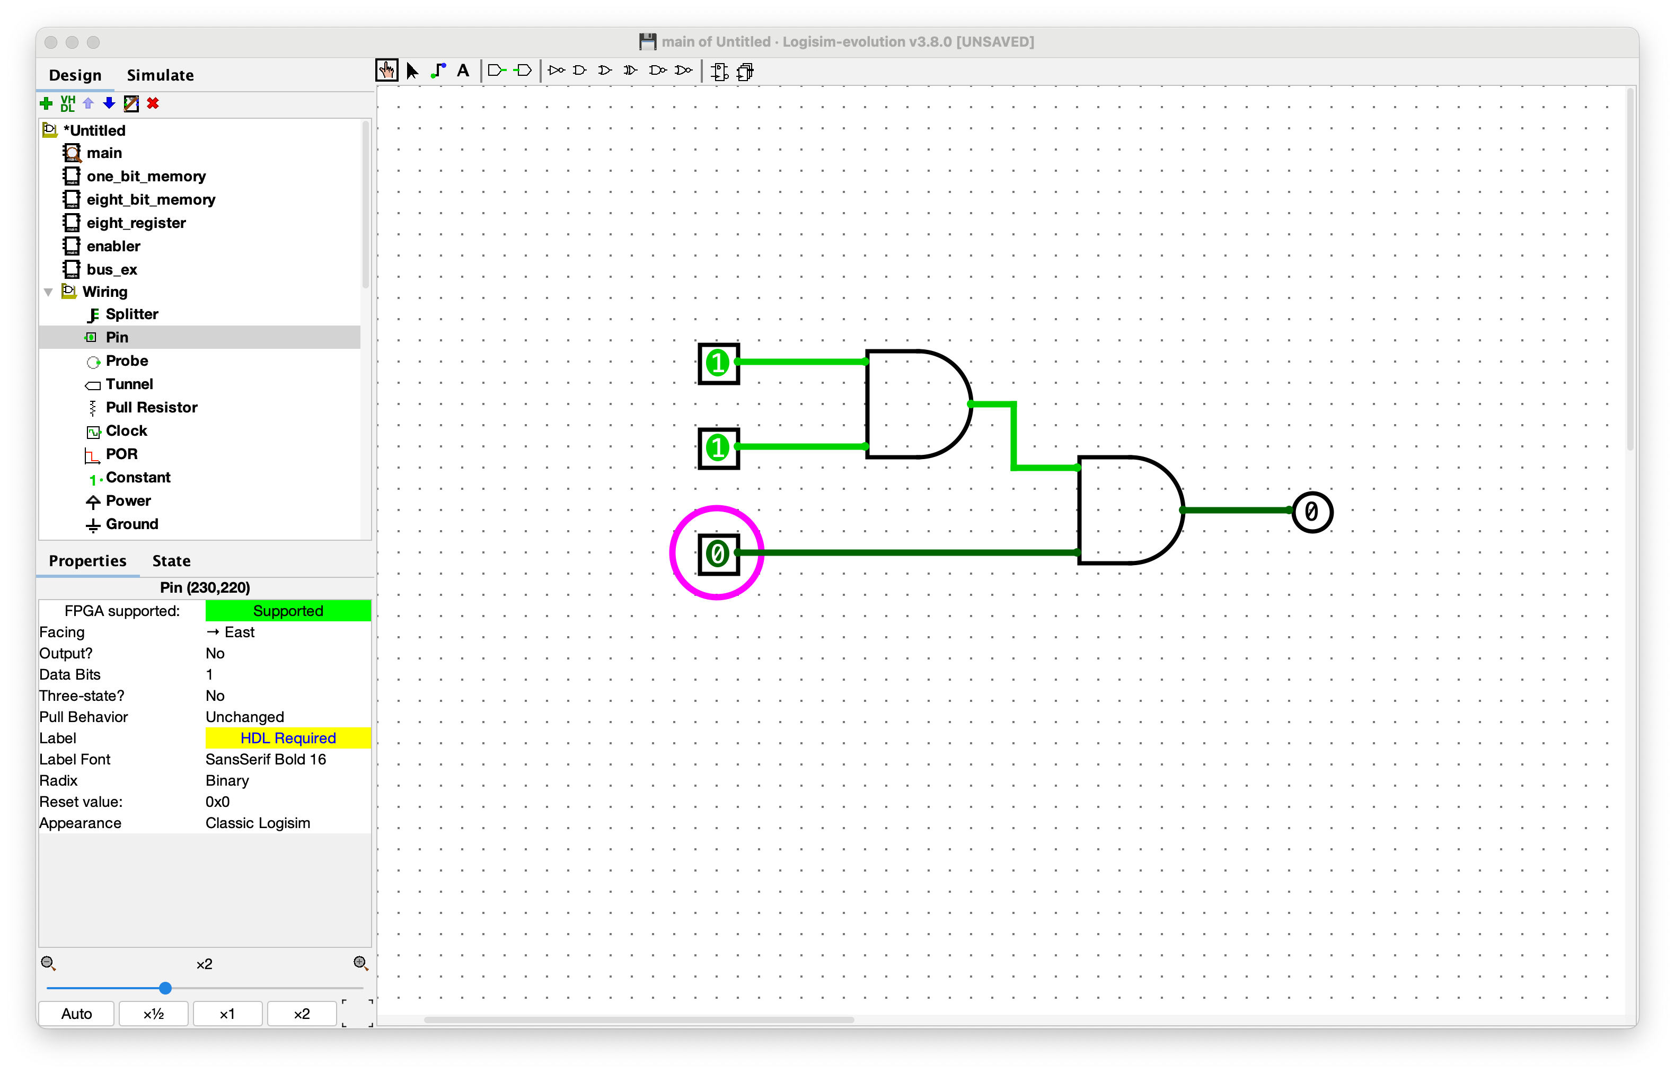1675x1073 pixels.
Task: Switch to the State tab
Action: pyautogui.click(x=171, y=561)
